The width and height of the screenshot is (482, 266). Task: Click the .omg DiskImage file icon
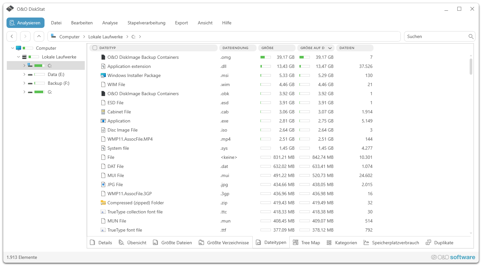103,57
